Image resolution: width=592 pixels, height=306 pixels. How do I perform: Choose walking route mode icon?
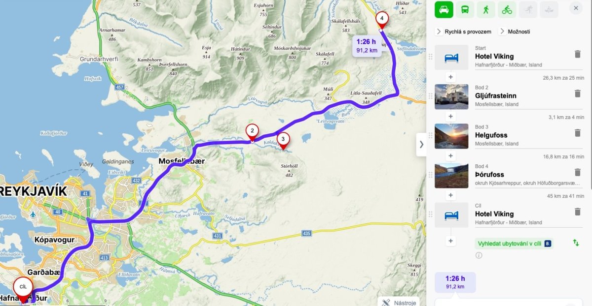(x=486, y=9)
